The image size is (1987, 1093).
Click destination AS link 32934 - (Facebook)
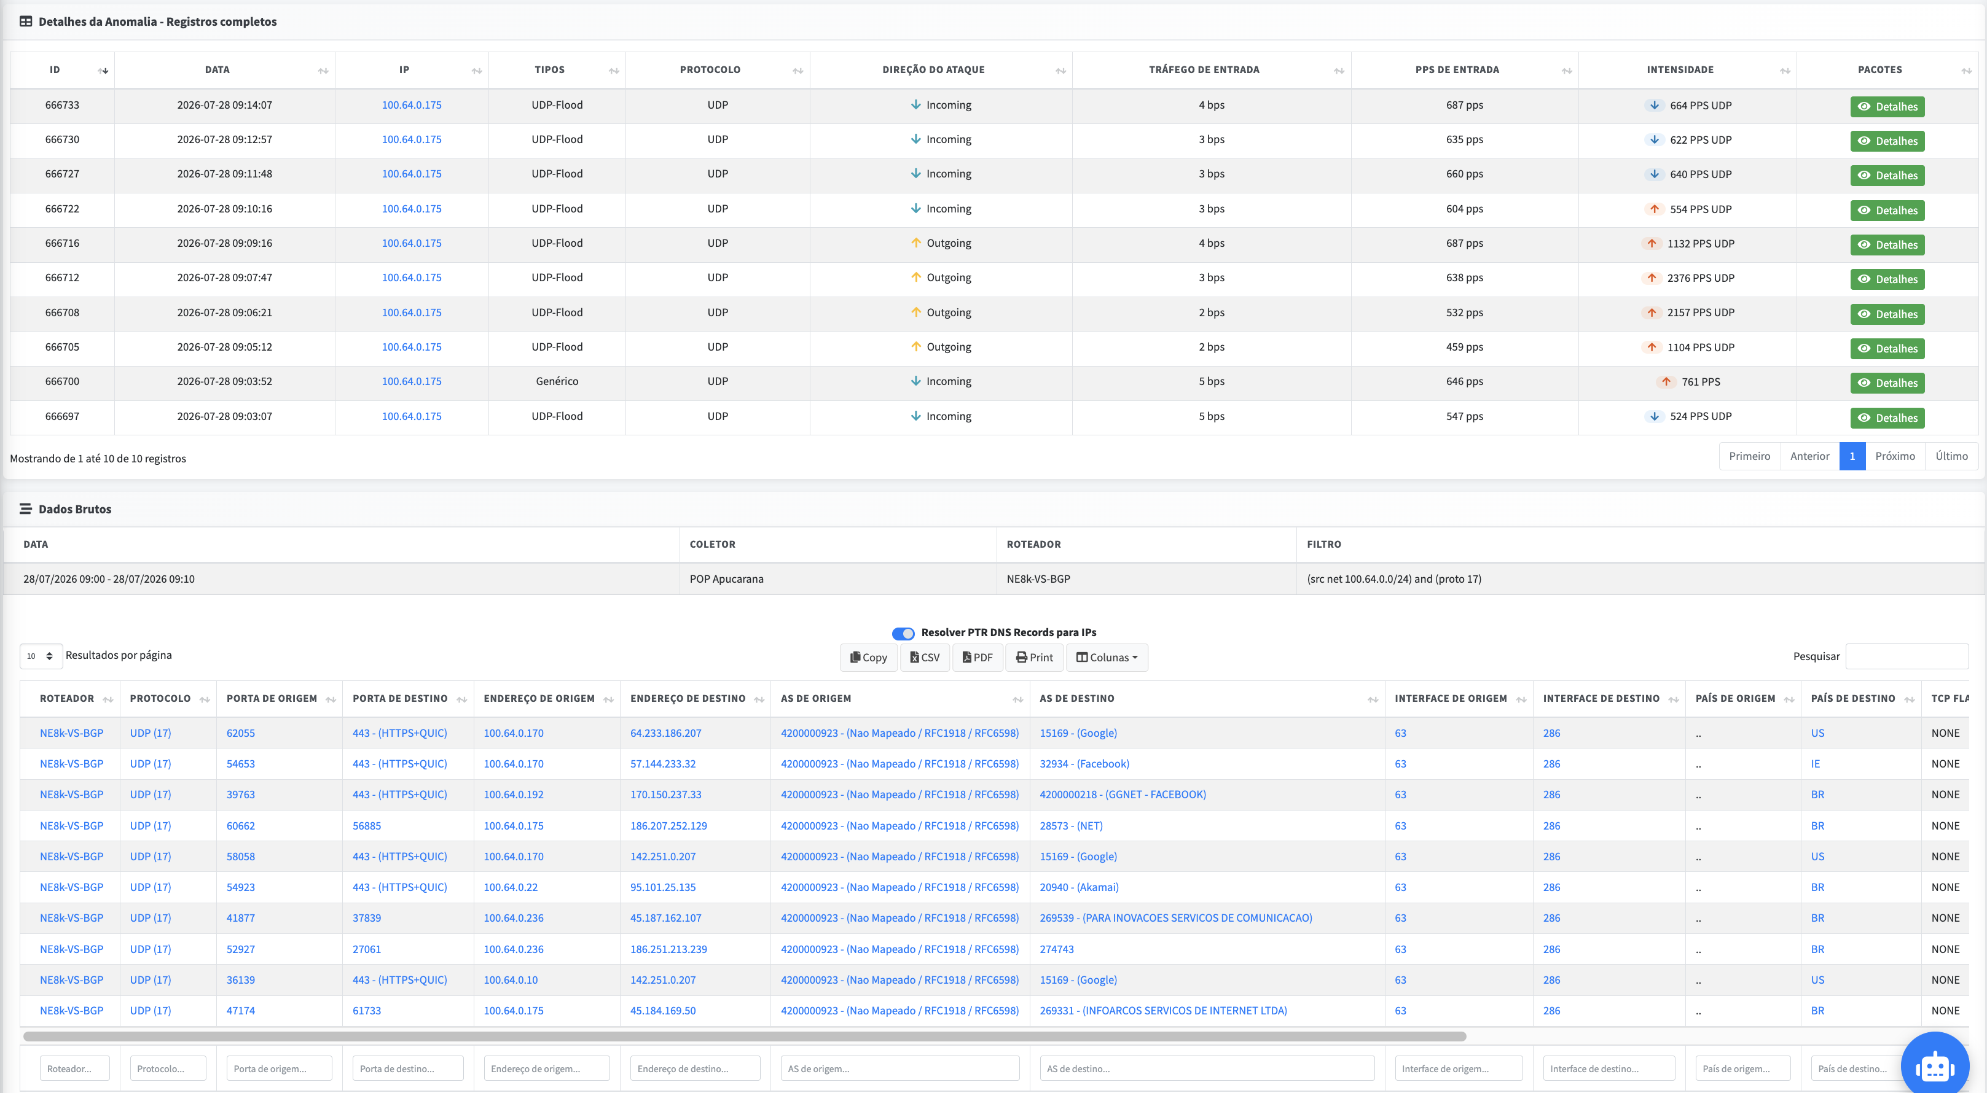[x=1084, y=764]
